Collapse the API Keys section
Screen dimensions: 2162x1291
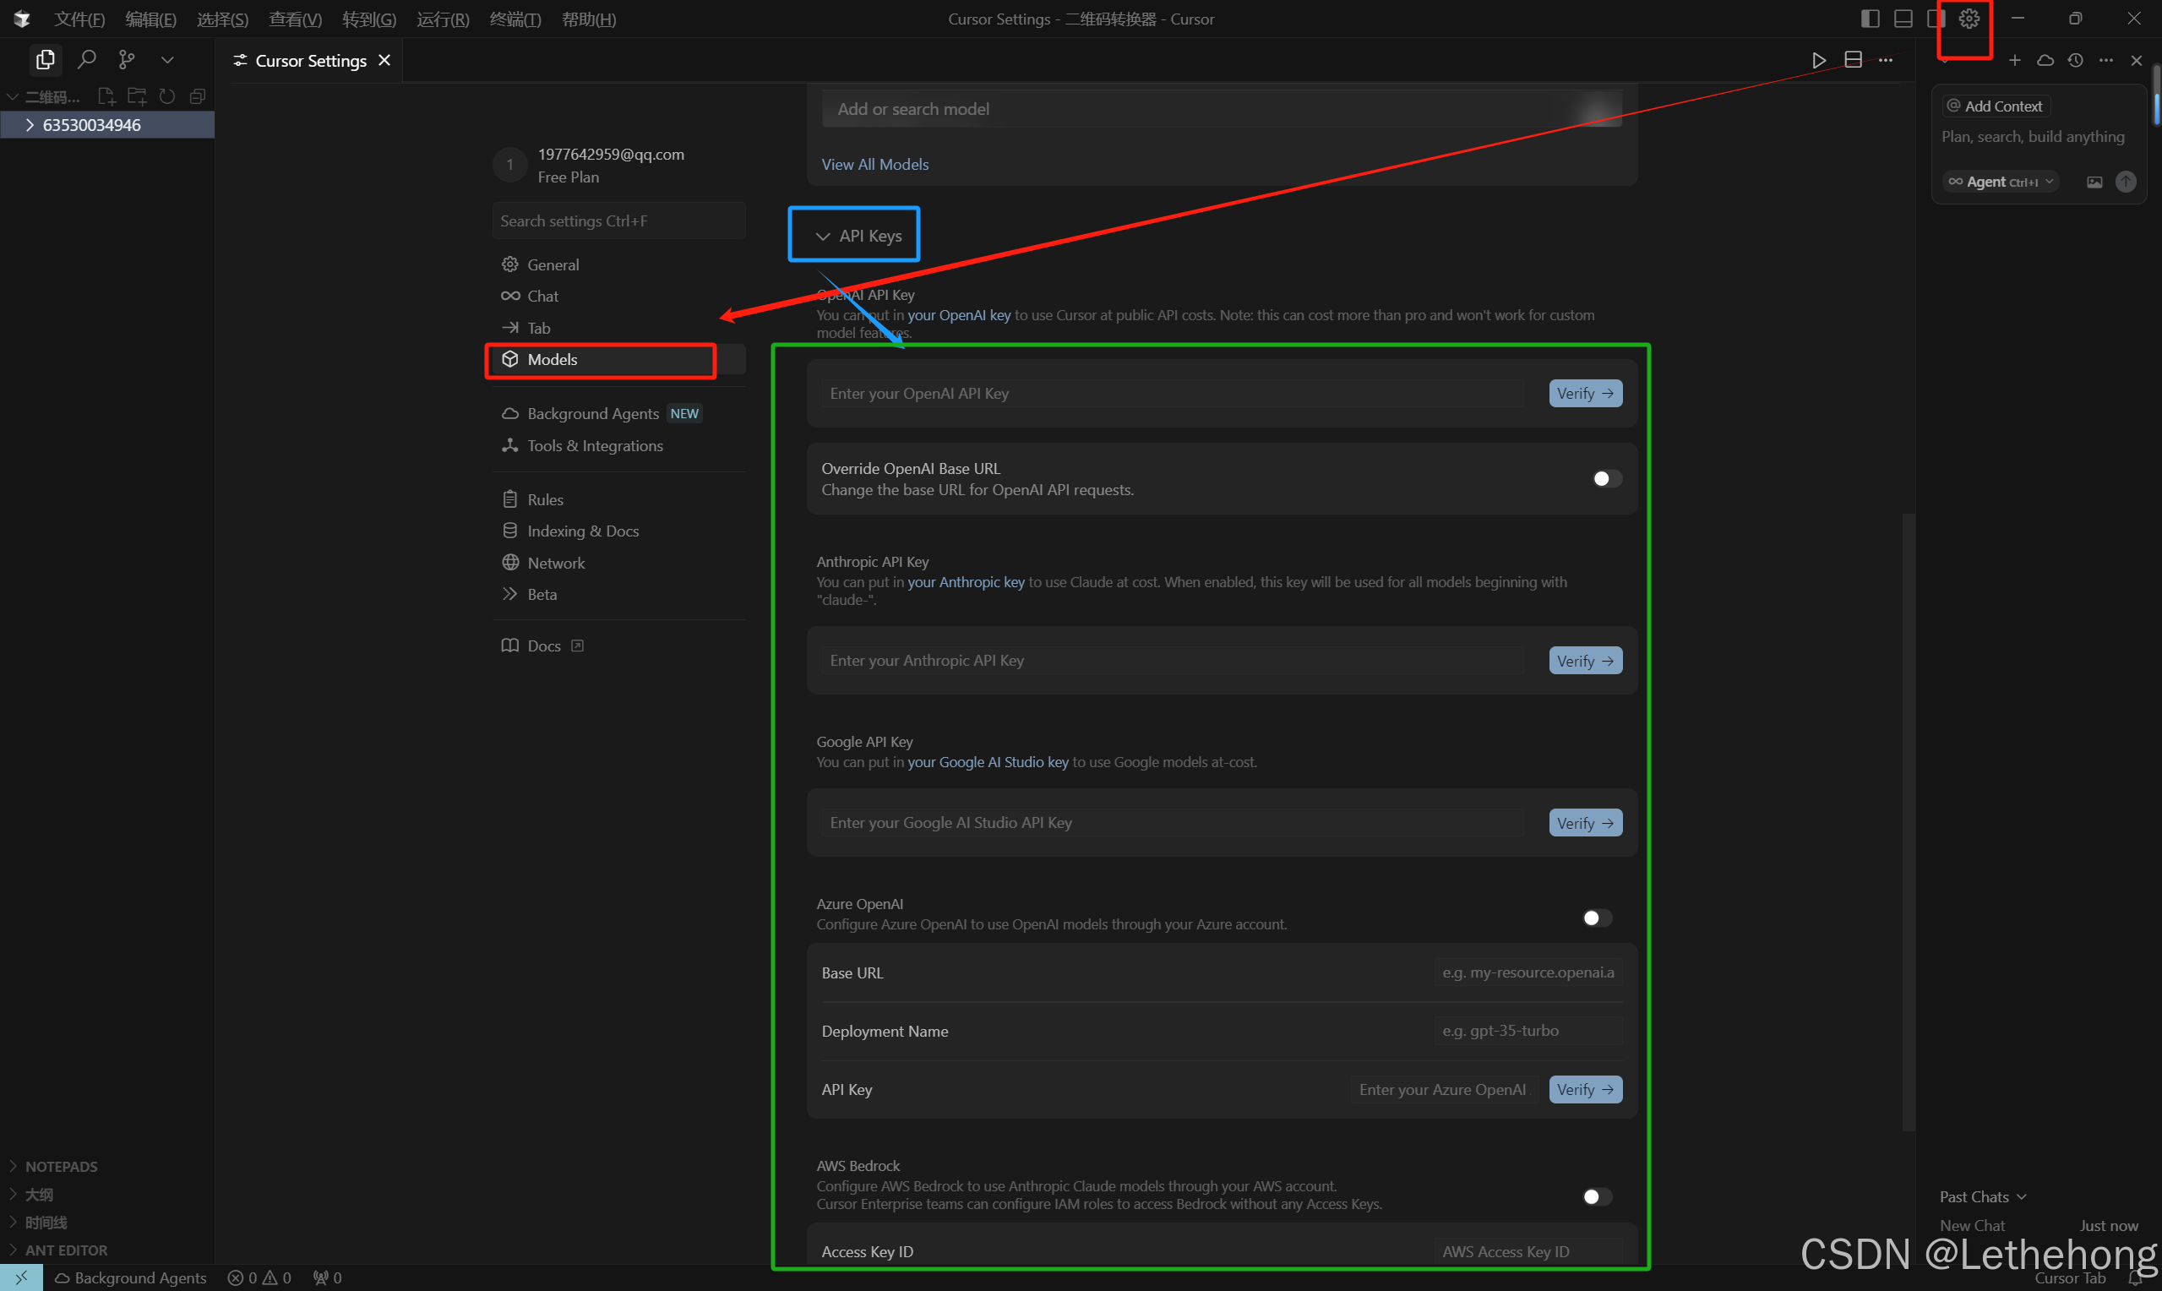click(x=858, y=236)
